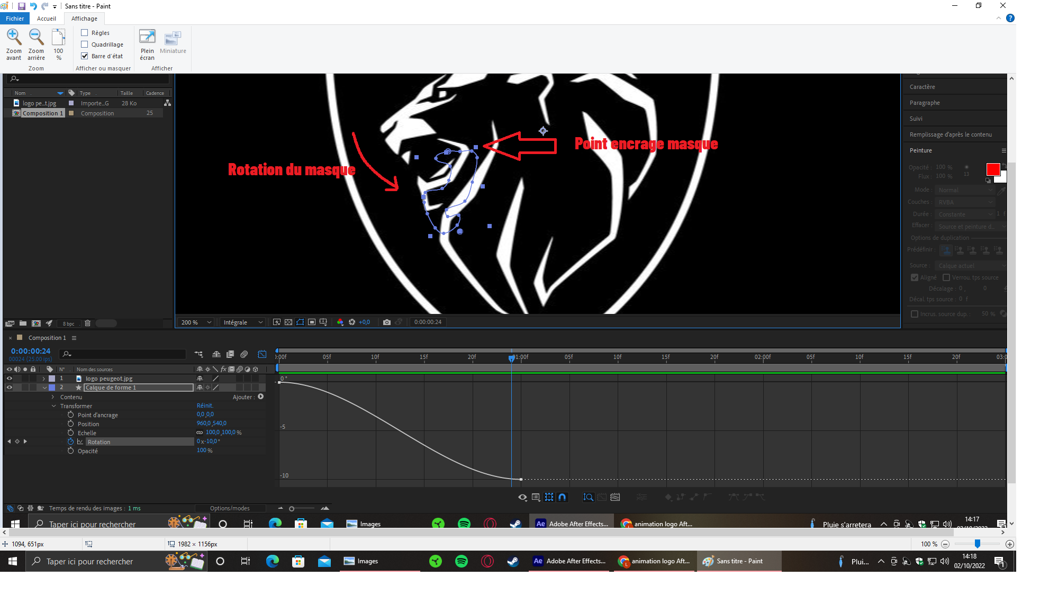Go to previous keyframe arrow on Rotation
Screen dimensions: 1049x612
(x=9, y=441)
